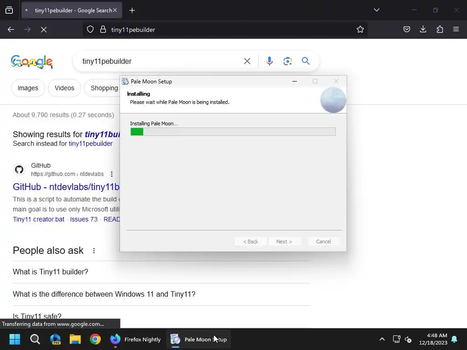This screenshot has height=350, width=467.
Task: Minimize the Pale Moon Setup window
Action: coord(295,81)
